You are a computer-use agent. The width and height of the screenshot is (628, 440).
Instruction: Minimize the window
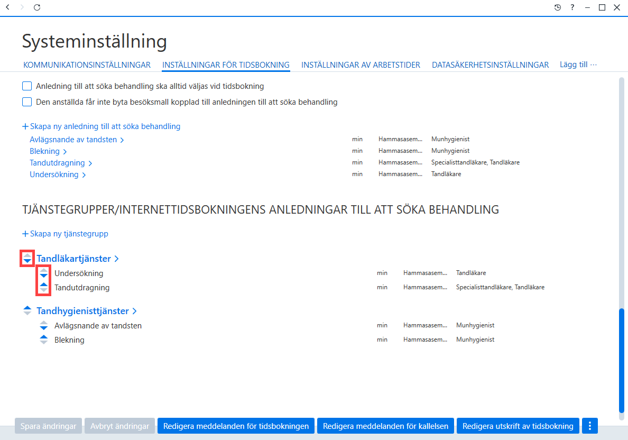coord(587,7)
